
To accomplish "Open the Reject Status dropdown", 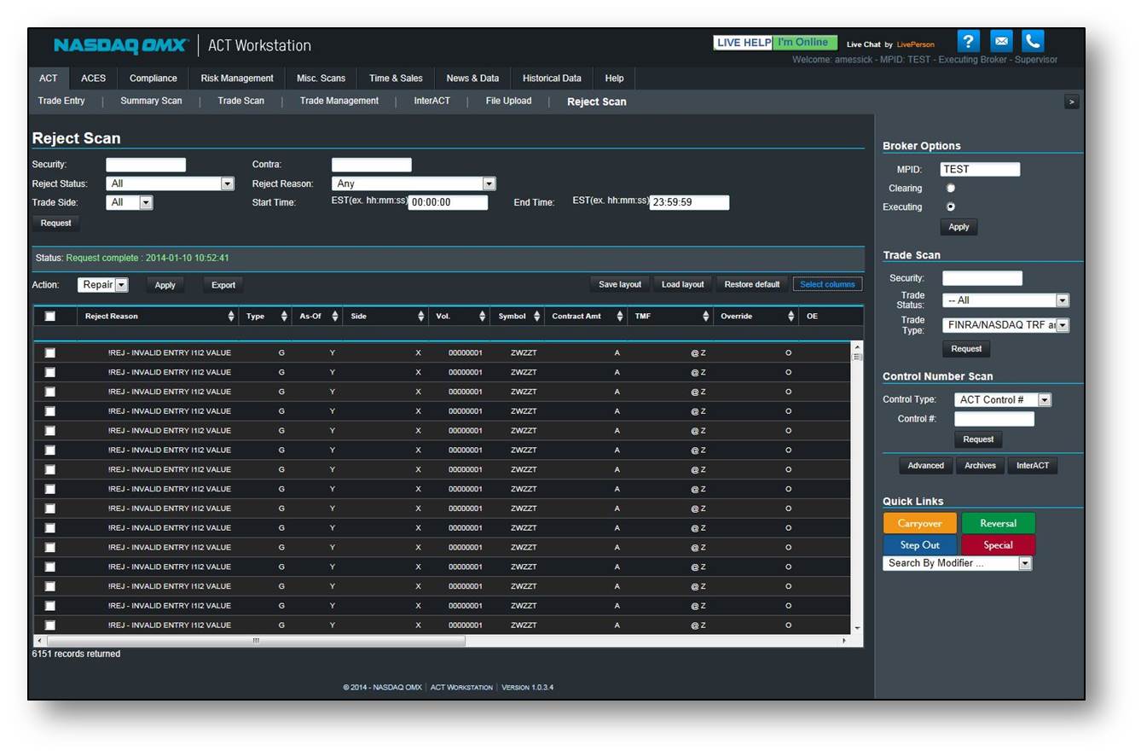I will [170, 183].
